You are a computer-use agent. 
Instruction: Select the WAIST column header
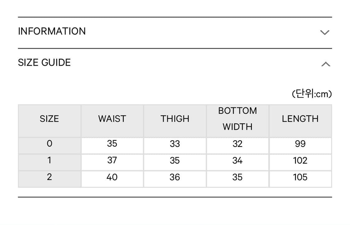point(112,119)
